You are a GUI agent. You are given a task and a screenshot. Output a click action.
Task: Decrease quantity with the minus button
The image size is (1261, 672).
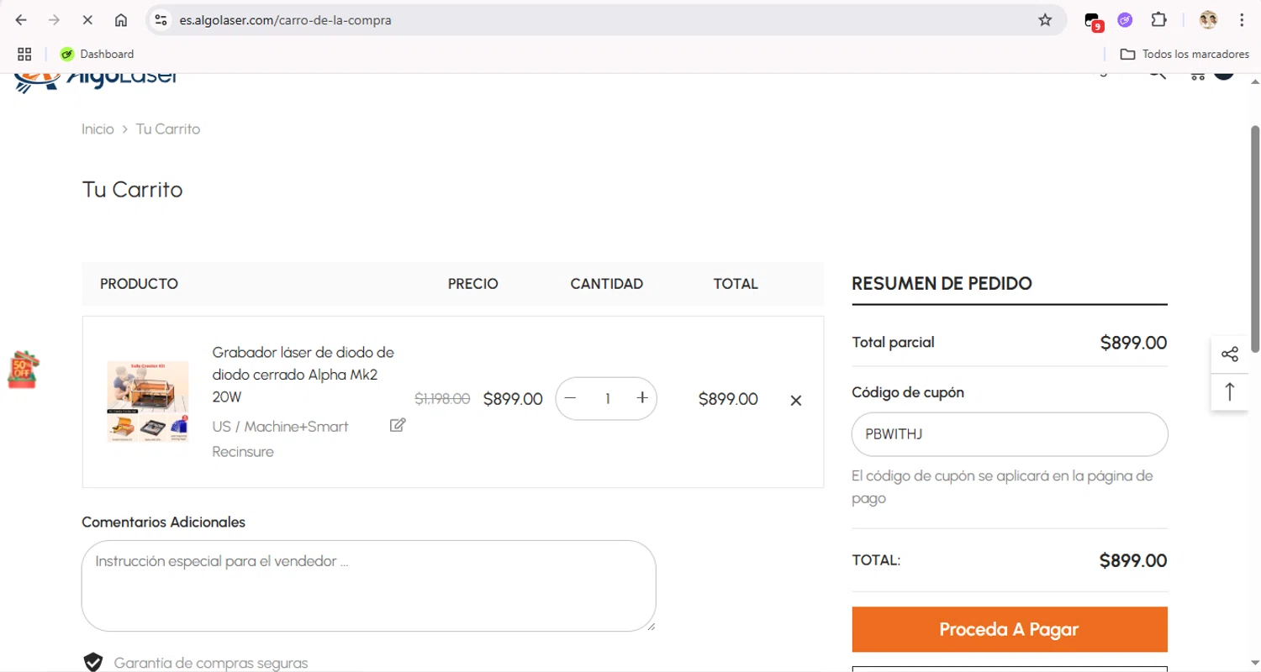pos(571,398)
